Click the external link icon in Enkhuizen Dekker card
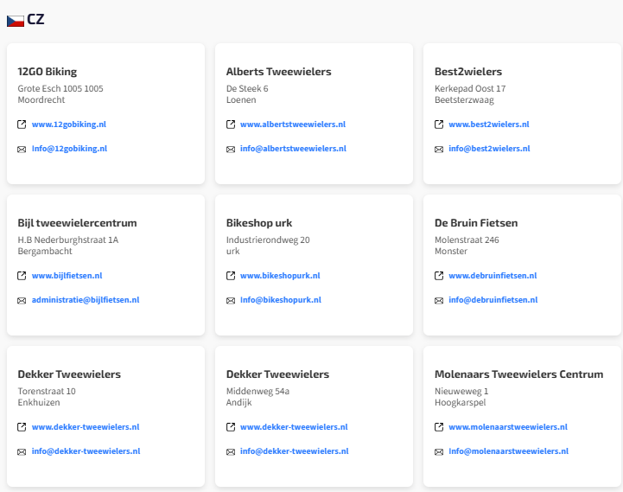 22,427
